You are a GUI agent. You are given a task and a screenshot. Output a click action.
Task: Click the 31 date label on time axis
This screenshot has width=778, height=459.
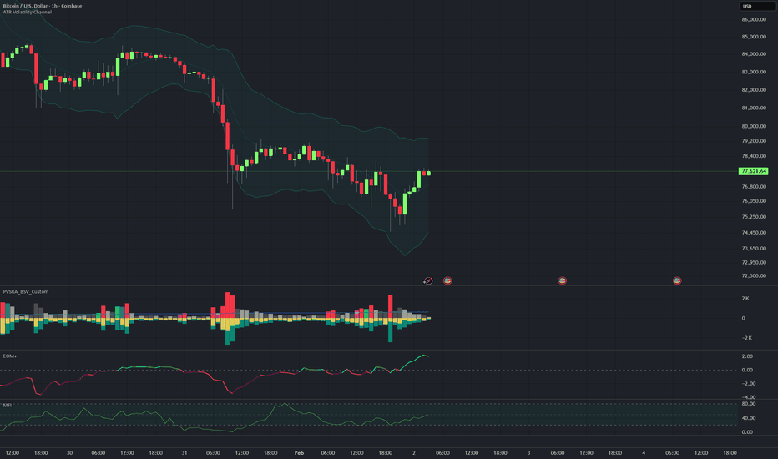pyautogui.click(x=184, y=452)
